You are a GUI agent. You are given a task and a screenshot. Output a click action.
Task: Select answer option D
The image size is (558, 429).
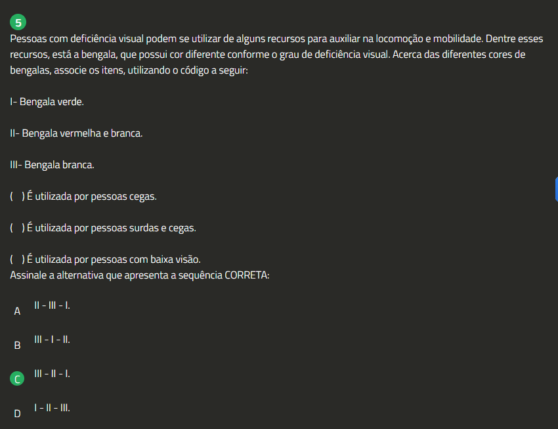click(17, 414)
